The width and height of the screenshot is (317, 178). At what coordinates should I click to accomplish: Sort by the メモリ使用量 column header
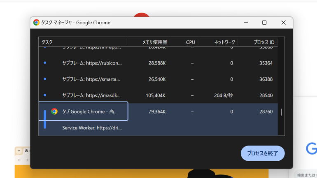click(x=148, y=42)
